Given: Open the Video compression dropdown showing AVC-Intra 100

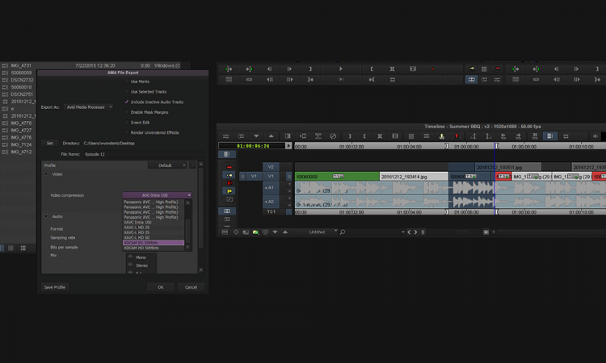Looking at the screenshot, I should click(x=157, y=195).
